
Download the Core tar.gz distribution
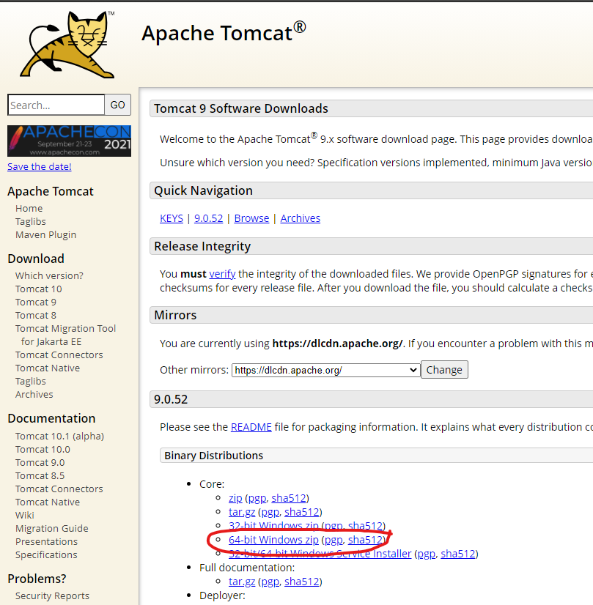point(242,512)
